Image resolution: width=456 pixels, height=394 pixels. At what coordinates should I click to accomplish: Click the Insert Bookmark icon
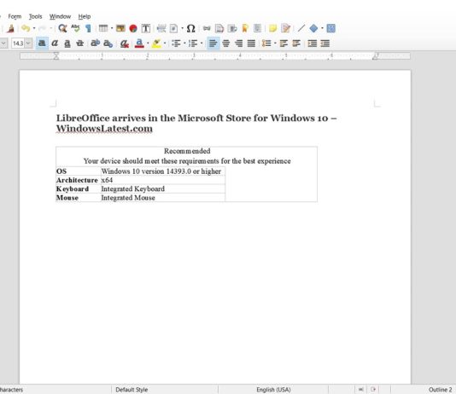[x=245, y=28]
